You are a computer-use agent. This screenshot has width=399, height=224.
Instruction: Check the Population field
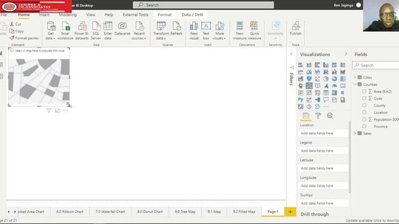point(364,119)
